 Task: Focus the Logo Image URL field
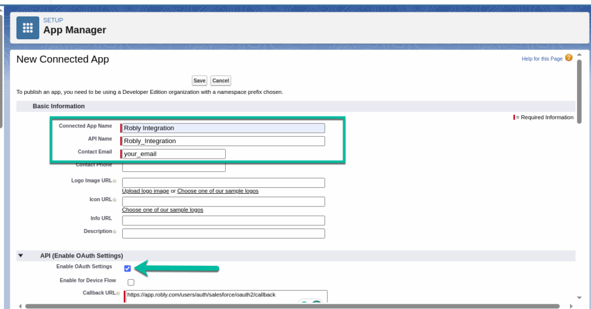[x=223, y=183]
